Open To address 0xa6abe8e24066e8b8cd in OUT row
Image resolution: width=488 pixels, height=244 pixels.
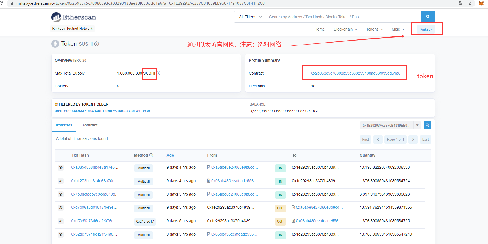319,207
